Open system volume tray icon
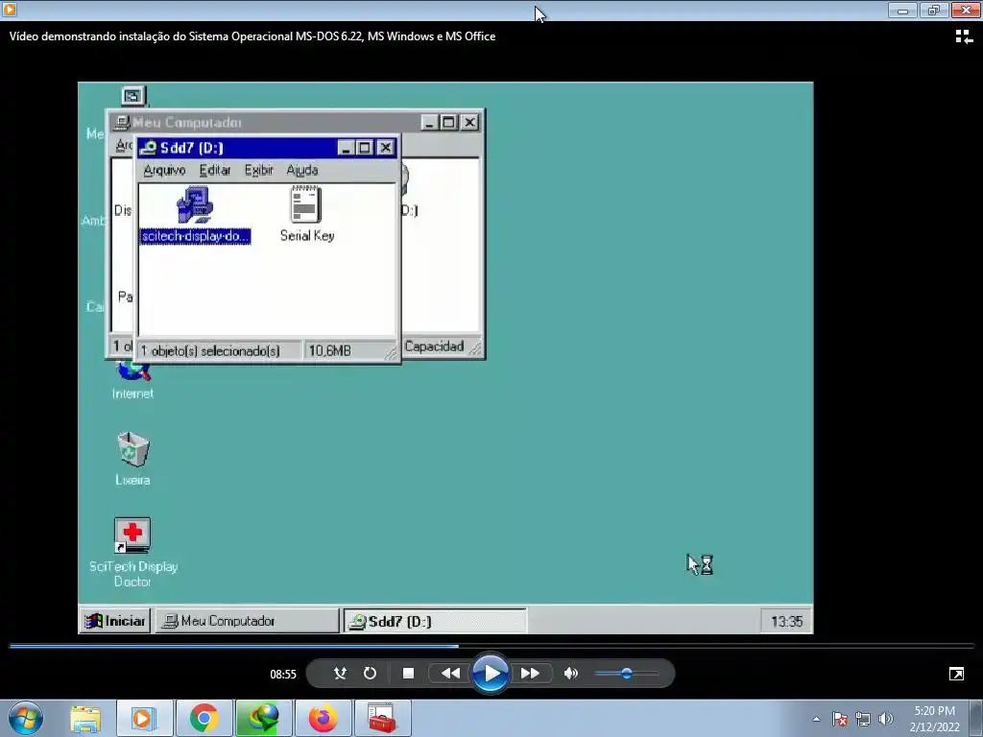983x737 pixels. pos(886,719)
